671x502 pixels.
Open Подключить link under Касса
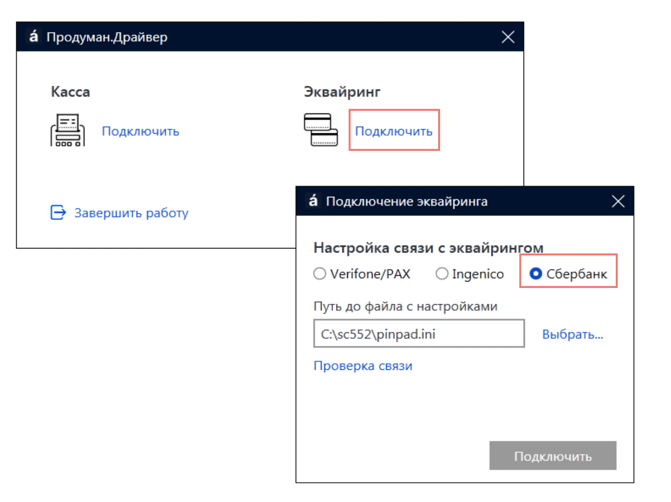(140, 131)
